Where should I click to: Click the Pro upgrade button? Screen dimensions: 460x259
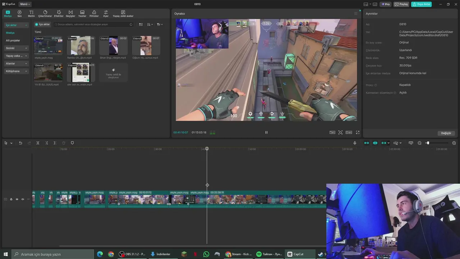(x=386, y=4)
